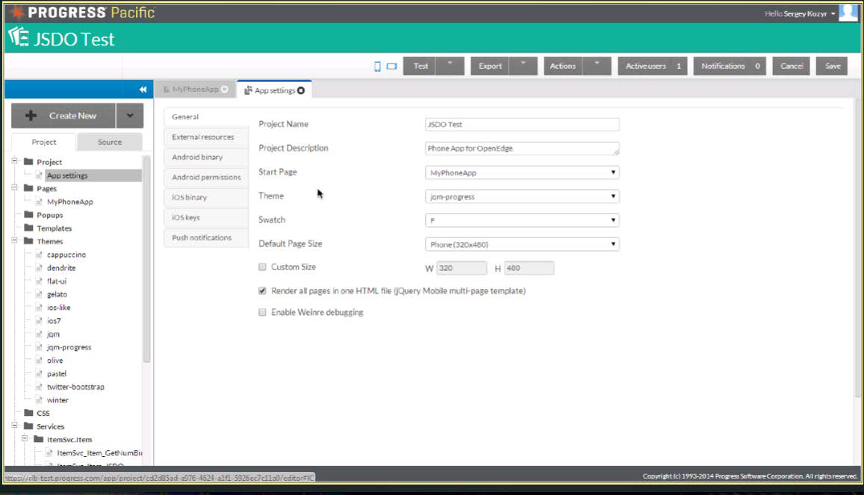This screenshot has height=495, width=864.
Task: Enable Weinre debugging checkbox
Action: (262, 313)
